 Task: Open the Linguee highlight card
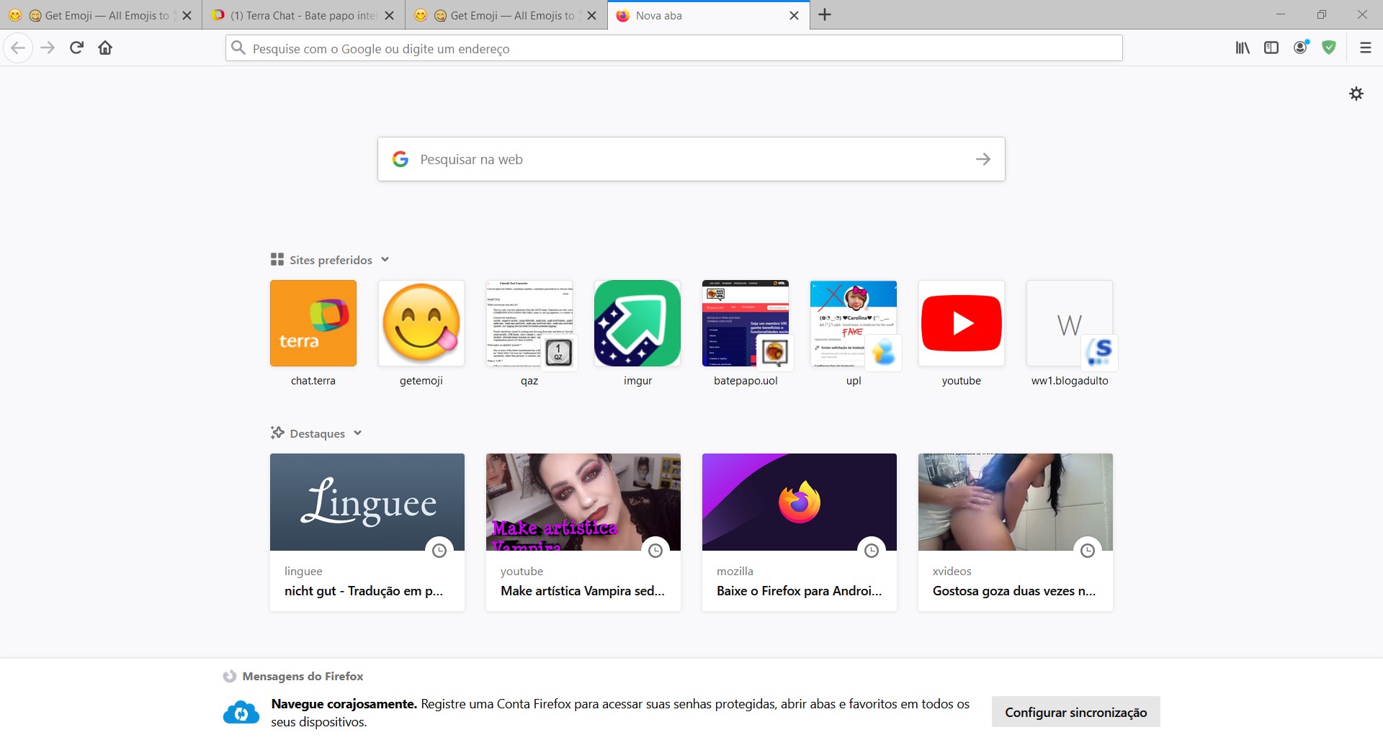coord(367,532)
